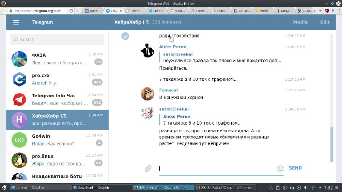Viewport: 342px width, 192px height.
Task: Open the Telegram hamburger menu
Action: (x=16, y=22)
